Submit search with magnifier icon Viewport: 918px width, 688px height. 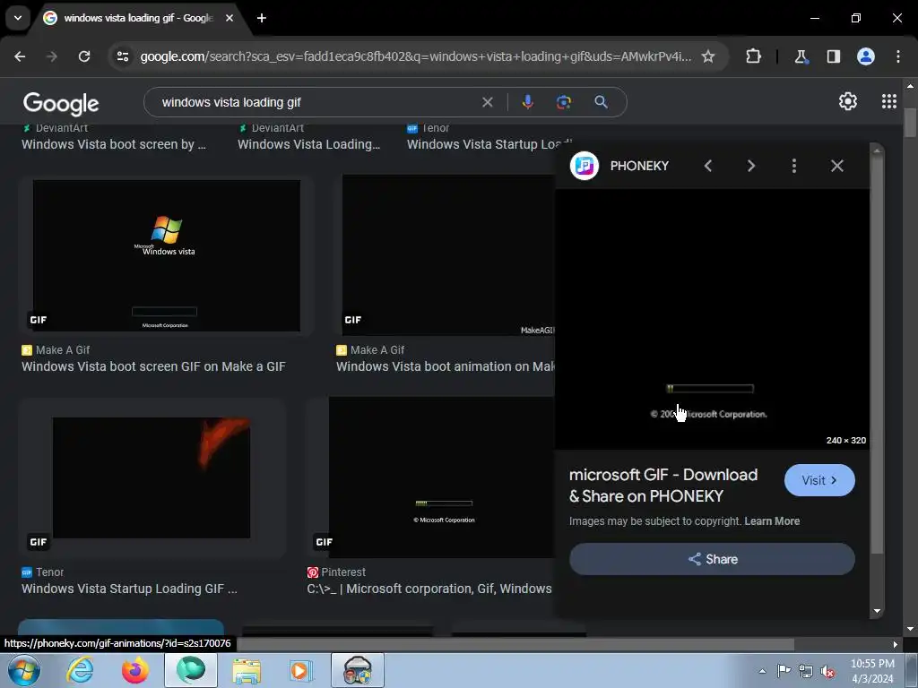(601, 102)
